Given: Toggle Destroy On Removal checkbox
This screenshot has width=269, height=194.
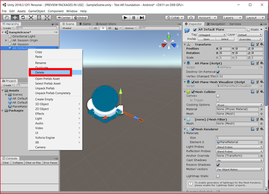Looking at the screenshot, I should [x=218, y=72].
